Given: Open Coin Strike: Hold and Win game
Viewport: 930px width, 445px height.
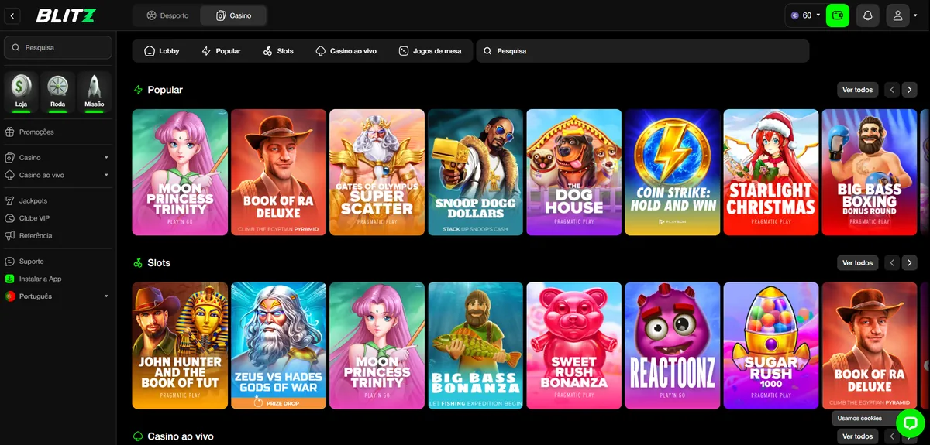Looking at the screenshot, I should pos(672,172).
